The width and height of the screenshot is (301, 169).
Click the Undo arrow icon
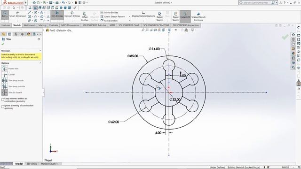pos(63,3)
